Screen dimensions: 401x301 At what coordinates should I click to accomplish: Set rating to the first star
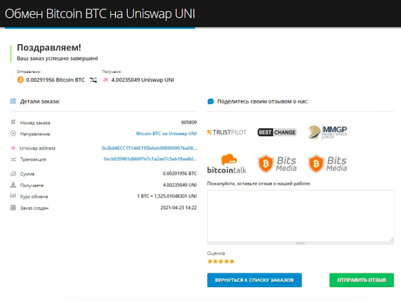click(x=210, y=261)
